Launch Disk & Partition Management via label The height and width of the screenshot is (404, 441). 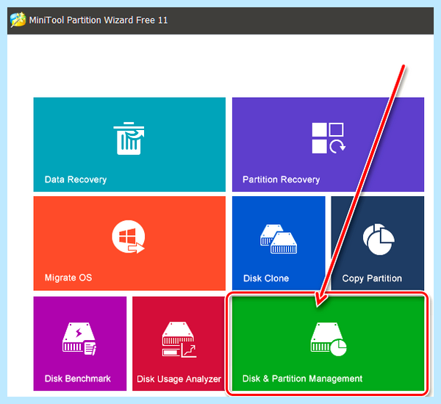302,379
